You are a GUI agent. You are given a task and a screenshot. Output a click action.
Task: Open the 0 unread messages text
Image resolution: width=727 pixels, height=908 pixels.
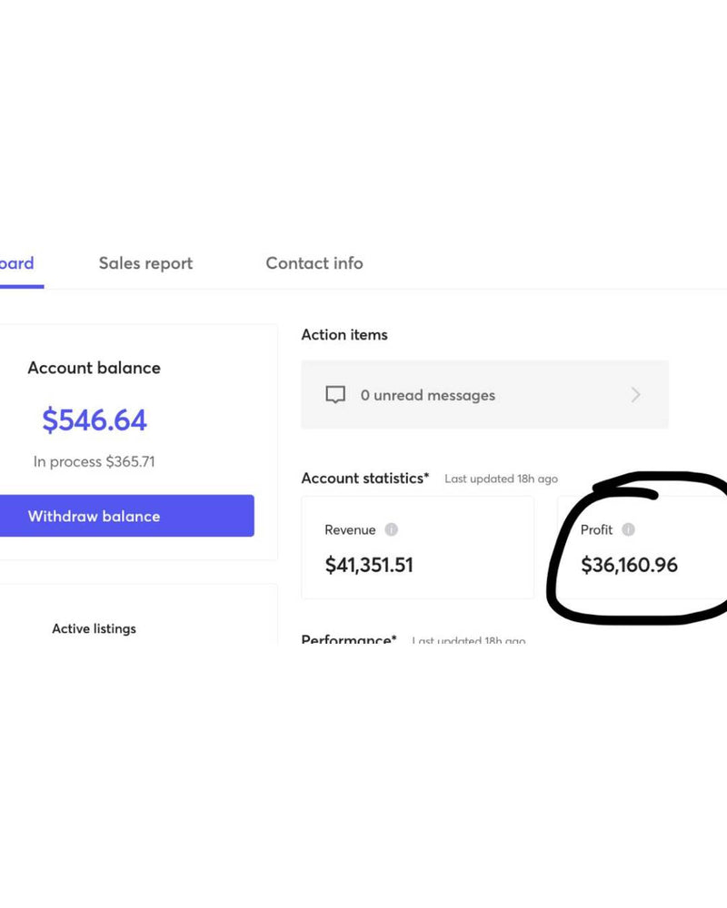point(427,396)
